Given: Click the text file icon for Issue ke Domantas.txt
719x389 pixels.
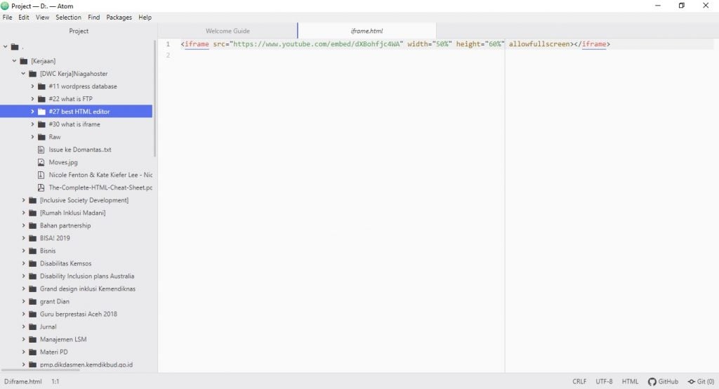Looking at the screenshot, I should 41,150.
